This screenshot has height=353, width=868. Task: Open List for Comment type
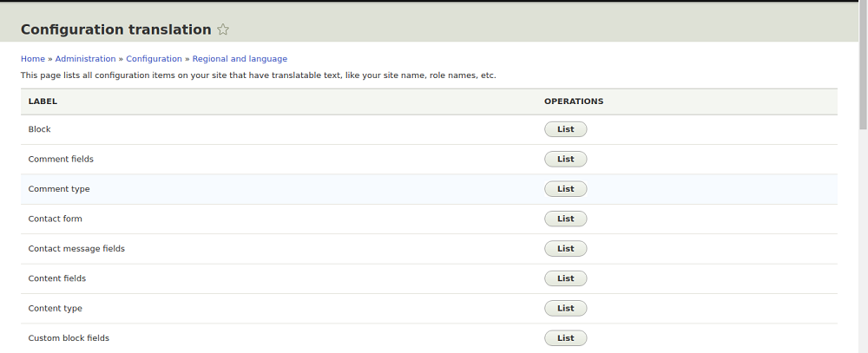coord(565,189)
